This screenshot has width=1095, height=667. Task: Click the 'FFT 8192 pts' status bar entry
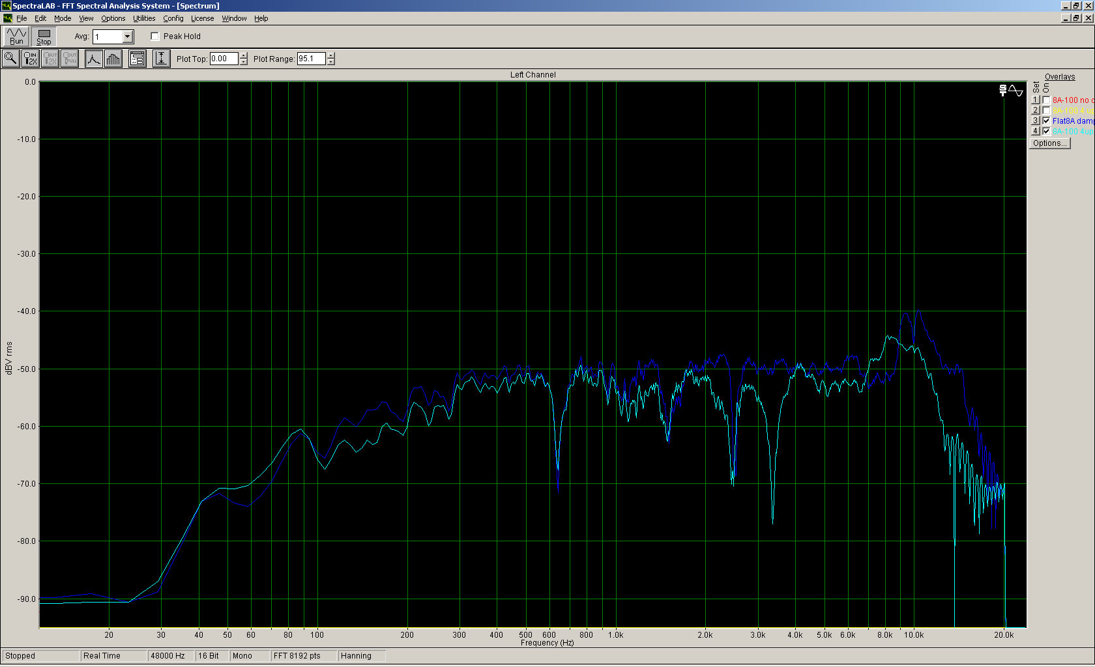(x=304, y=656)
